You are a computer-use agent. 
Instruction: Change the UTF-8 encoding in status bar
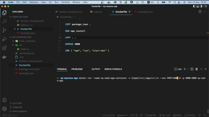click(134, 115)
